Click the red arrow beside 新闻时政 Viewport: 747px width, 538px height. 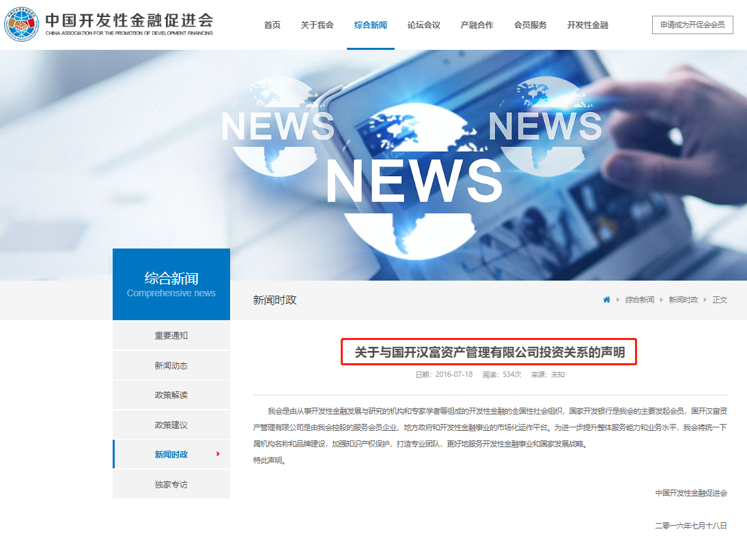click(219, 453)
